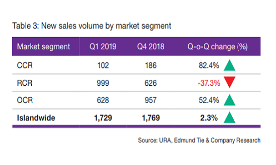The width and height of the screenshot is (276, 165).
Task: Select the Market segment column header
Action: 44,47
